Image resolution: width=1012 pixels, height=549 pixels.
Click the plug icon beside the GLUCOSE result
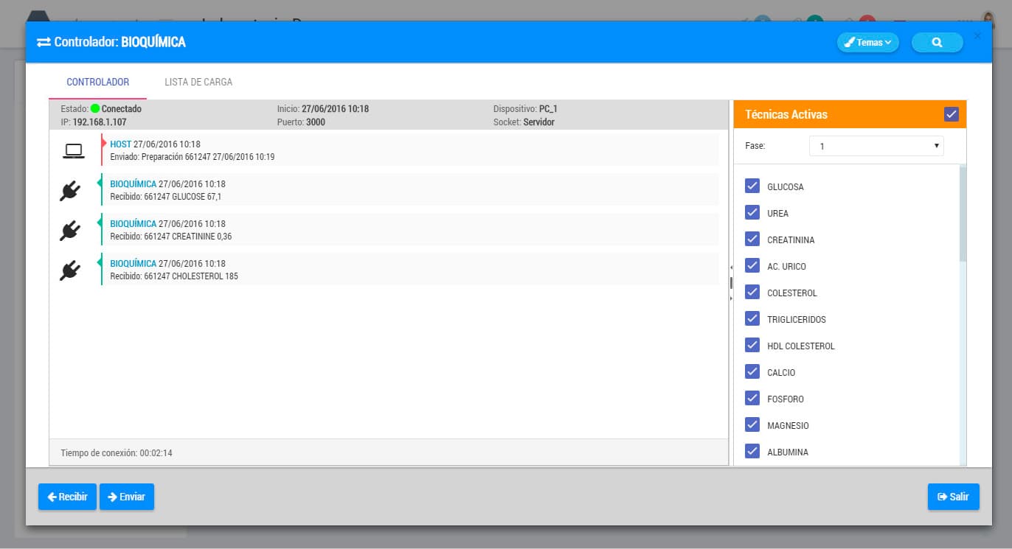coord(69,191)
